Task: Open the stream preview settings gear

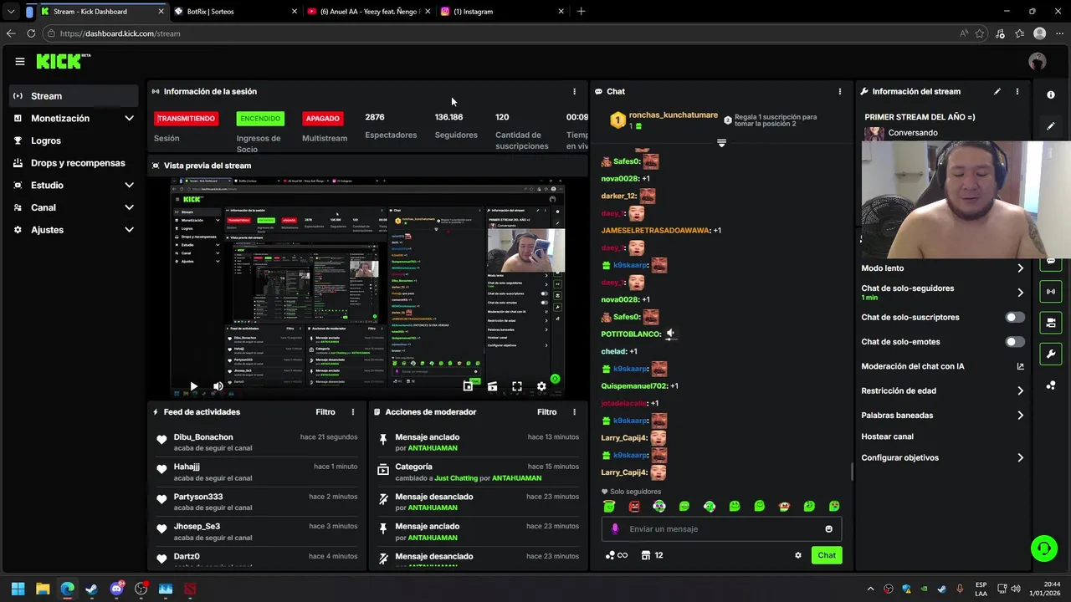Action: click(x=541, y=386)
